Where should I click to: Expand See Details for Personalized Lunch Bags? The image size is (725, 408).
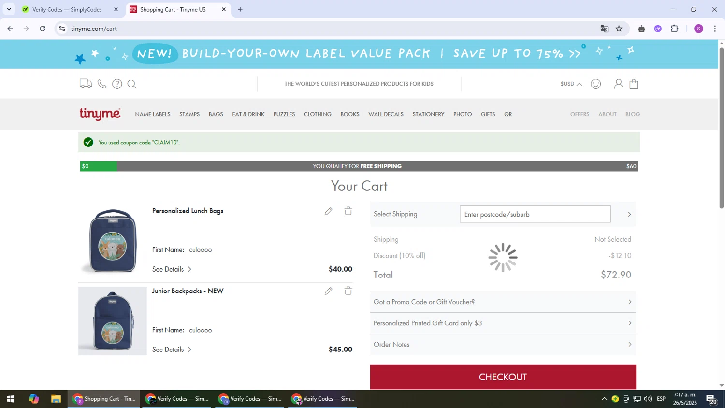(172, 269)
